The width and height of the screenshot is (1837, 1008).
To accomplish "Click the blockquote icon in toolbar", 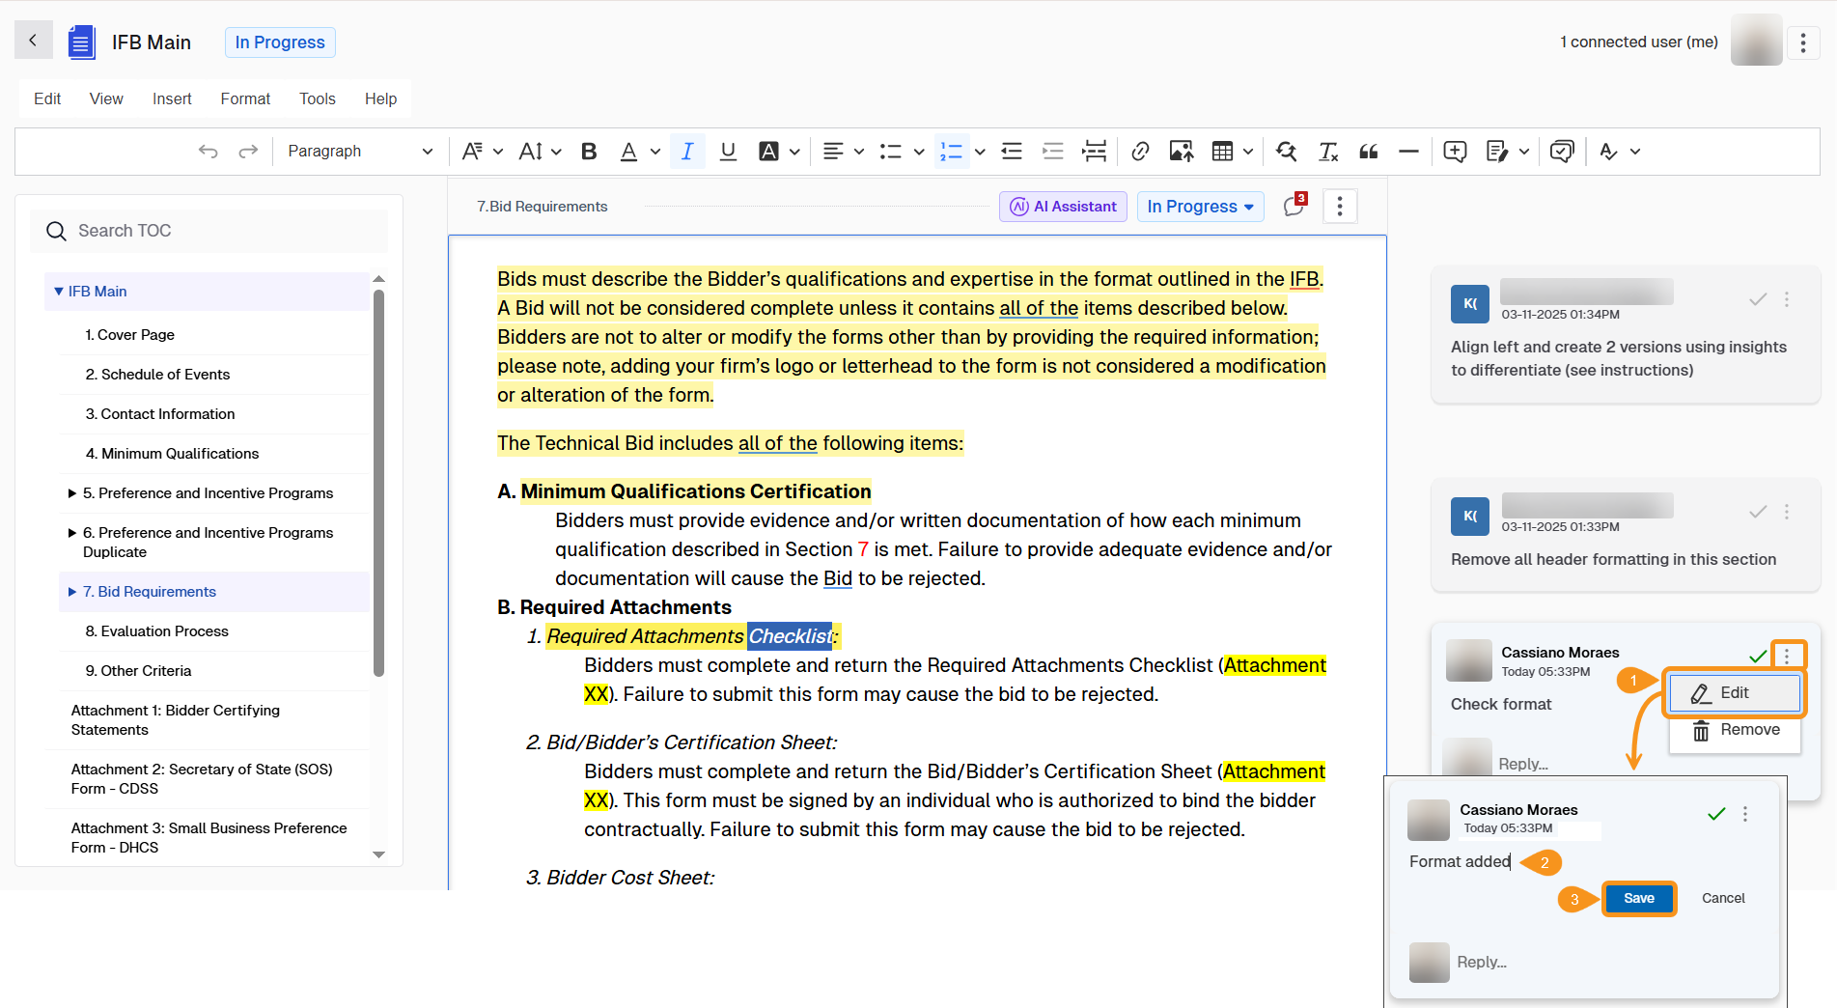I will [x=1368, y=152].
